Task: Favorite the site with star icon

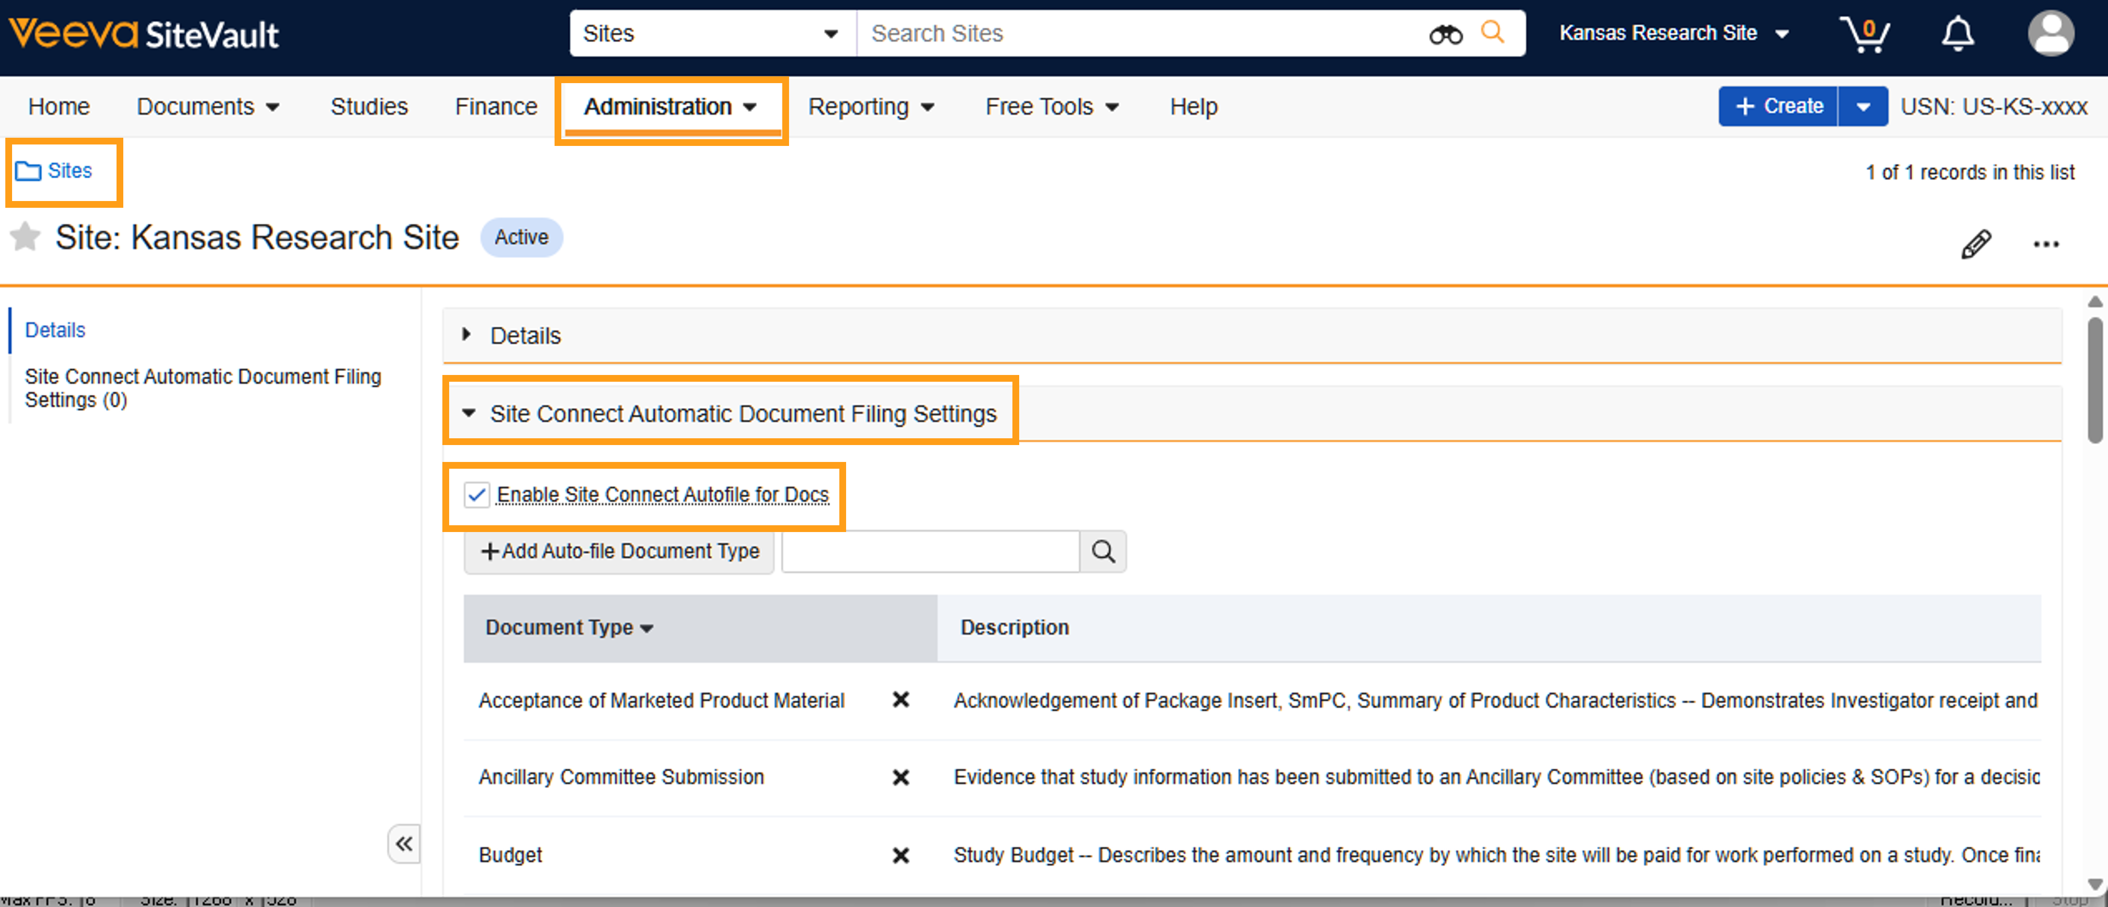Action: pyautogui.click(x=25, y=237)
